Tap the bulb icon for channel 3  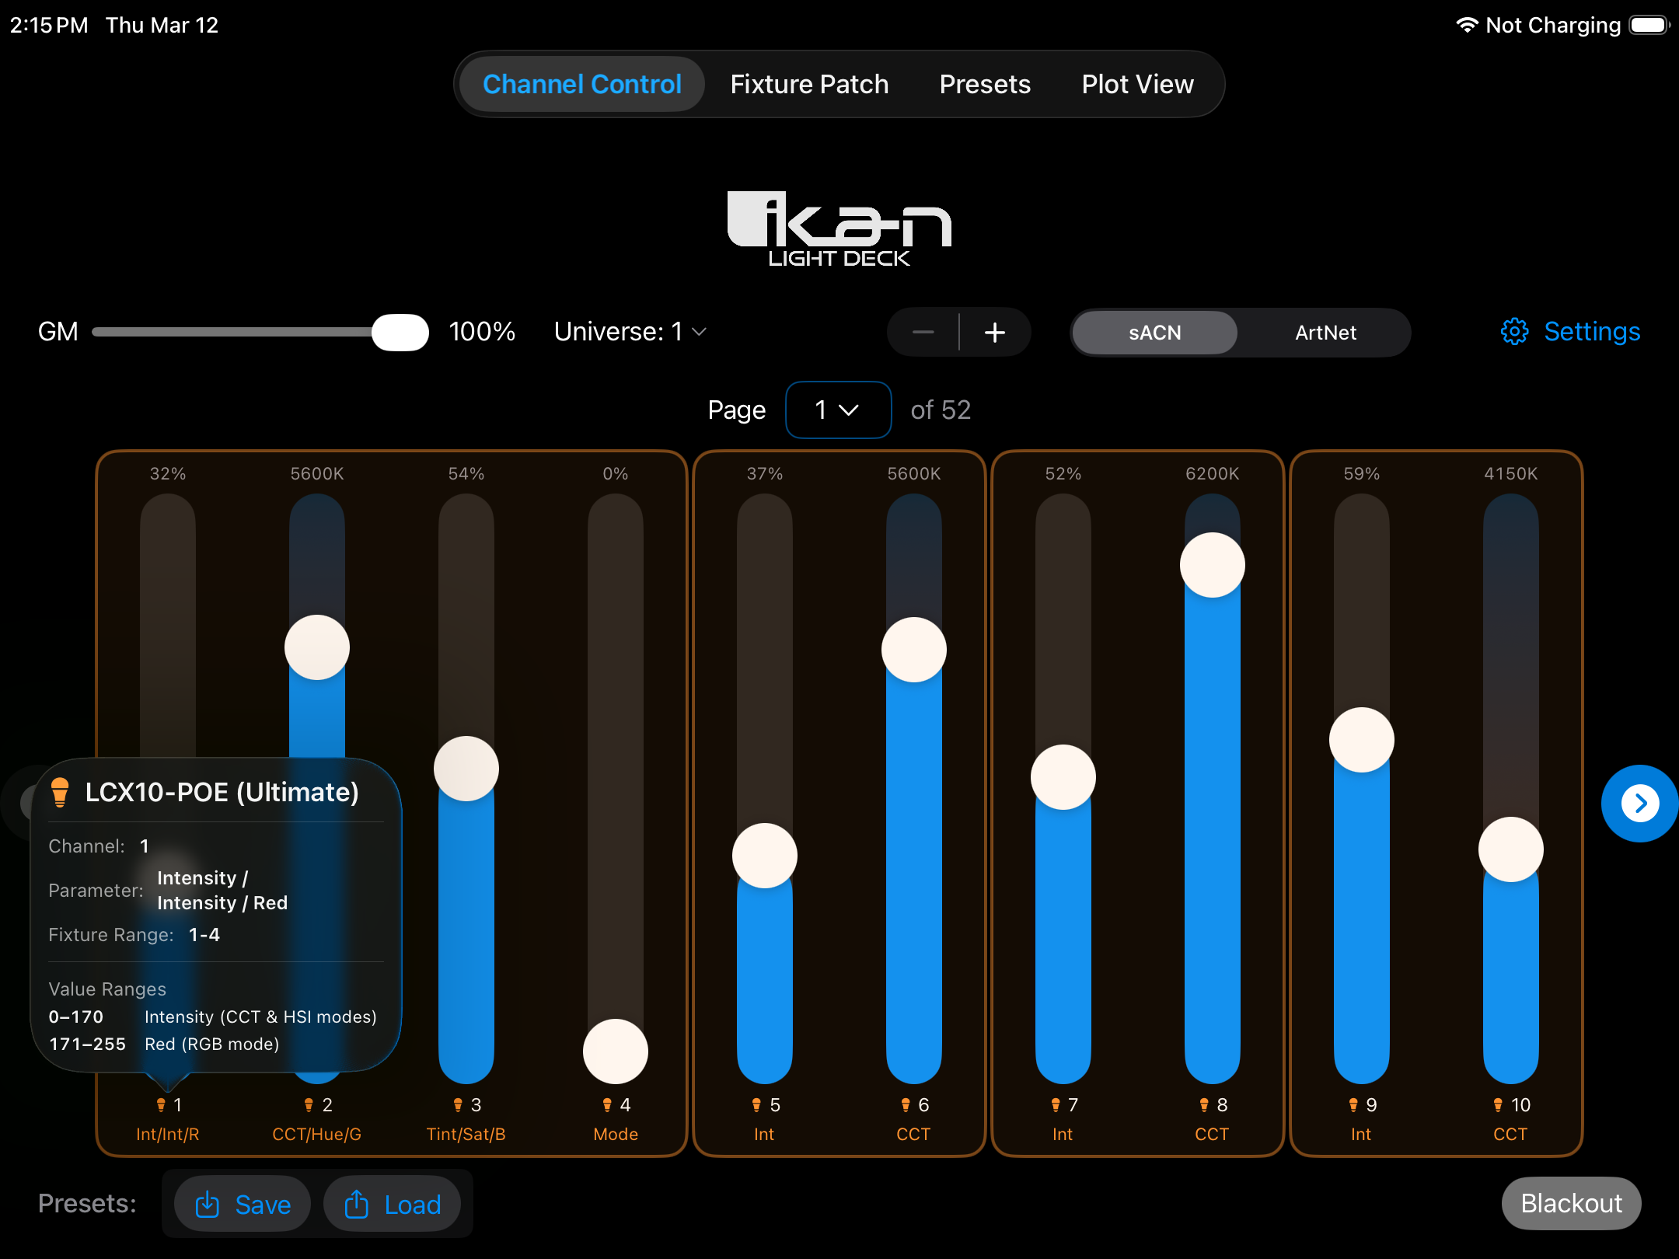pos(459,1104)
